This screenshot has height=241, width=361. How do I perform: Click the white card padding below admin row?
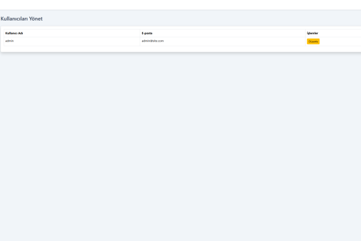click(180, 49)
